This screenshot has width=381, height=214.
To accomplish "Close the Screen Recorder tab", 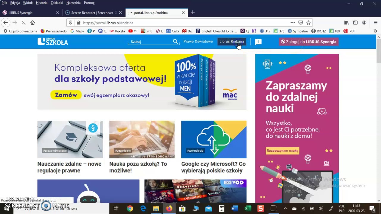I will (x=120, y=12).
